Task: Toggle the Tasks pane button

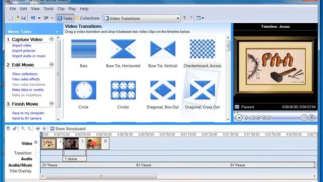Action: 65,18
